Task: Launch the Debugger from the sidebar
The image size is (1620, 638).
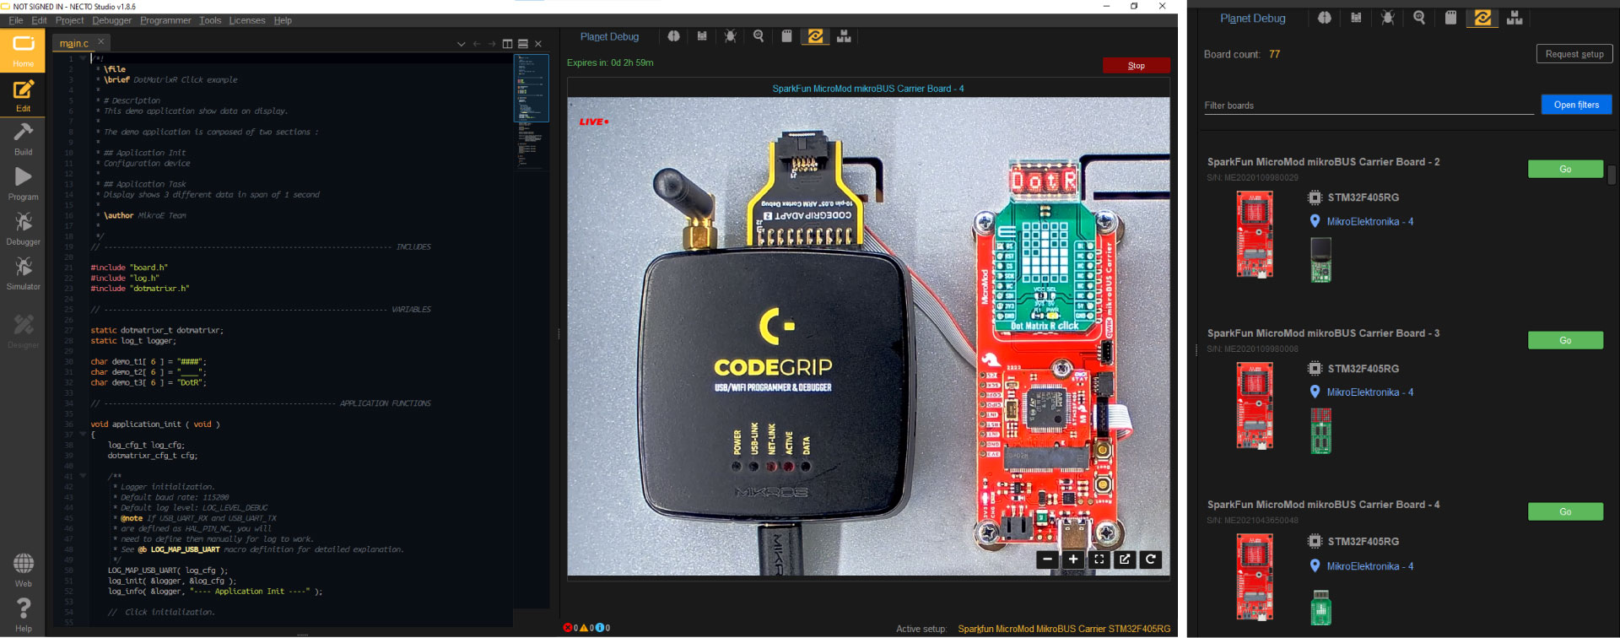Action: click(x=23, y=228)
